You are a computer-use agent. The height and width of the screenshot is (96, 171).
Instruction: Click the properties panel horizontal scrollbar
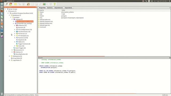click(71, 56)
